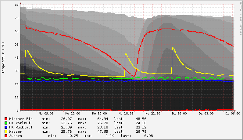Select the Mo 12:00 time axis label
The width and height of the screenshot is (243, 140).
[x=73, y=114]
